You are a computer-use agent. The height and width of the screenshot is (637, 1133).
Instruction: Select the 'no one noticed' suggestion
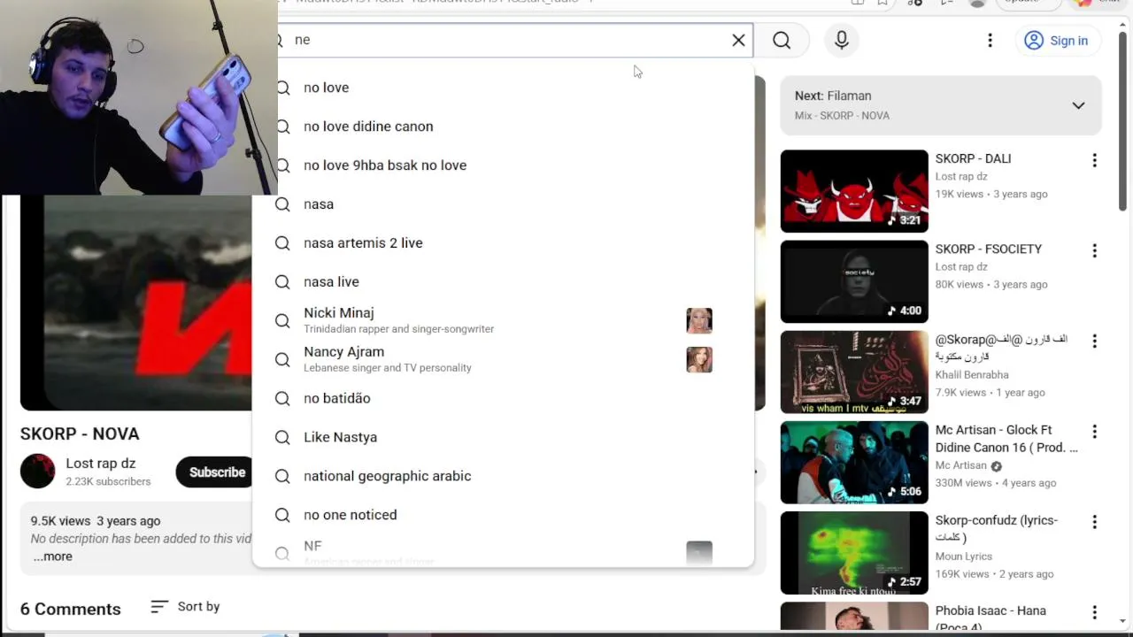[x=503, y=515]
